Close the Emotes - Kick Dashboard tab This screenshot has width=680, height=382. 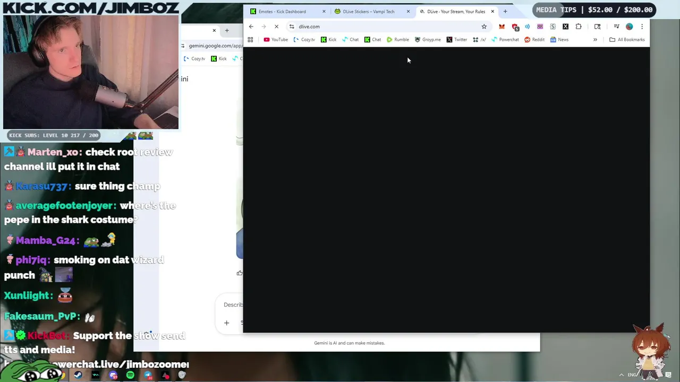[x=324, y=11]
